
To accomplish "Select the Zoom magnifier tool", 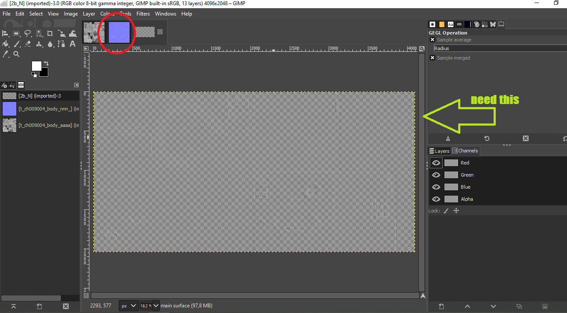I will (16, 54).
